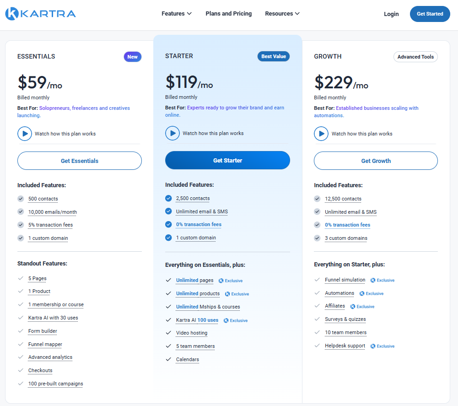Open Plans and Pricing page
The height and width of the screenshot is (406, 458).
pyautogui.click(x=229, y=13)
